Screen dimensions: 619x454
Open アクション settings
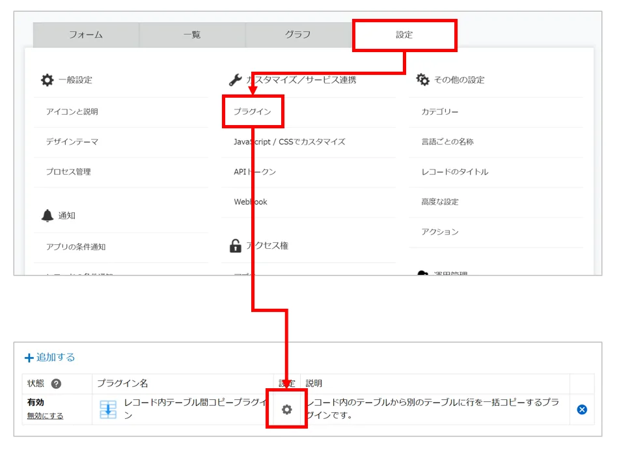(440, 232)
